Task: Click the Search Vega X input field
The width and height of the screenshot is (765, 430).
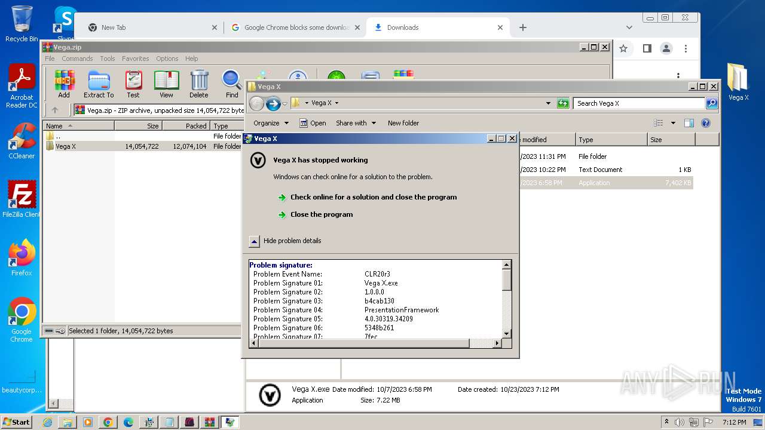Action: point(639,103)
